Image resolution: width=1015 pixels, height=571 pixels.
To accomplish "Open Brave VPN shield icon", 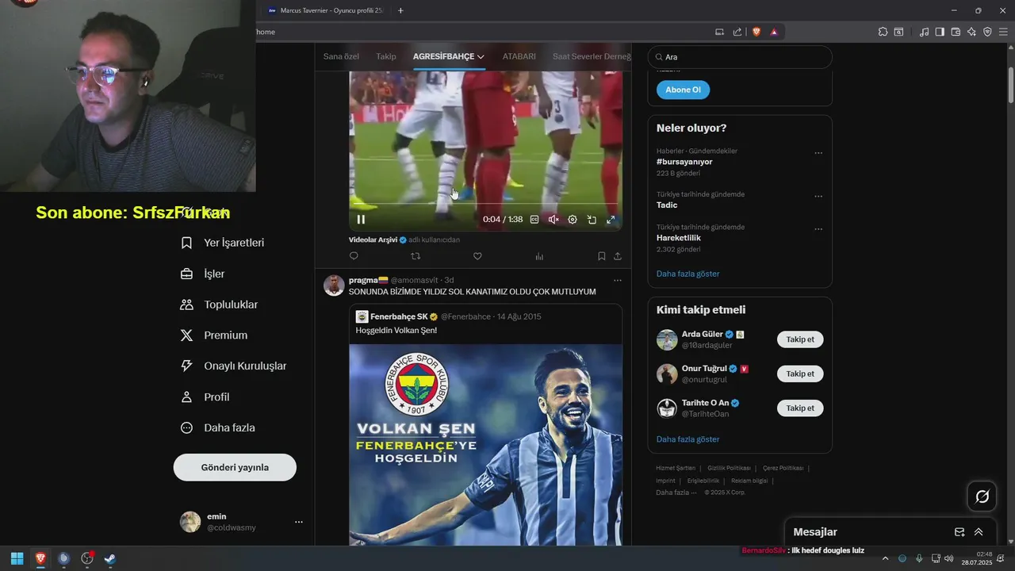I will [x=987, y=32].
